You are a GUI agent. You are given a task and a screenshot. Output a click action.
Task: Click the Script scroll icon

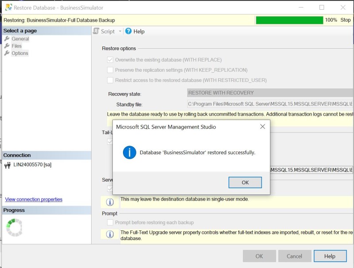[96, 31]
